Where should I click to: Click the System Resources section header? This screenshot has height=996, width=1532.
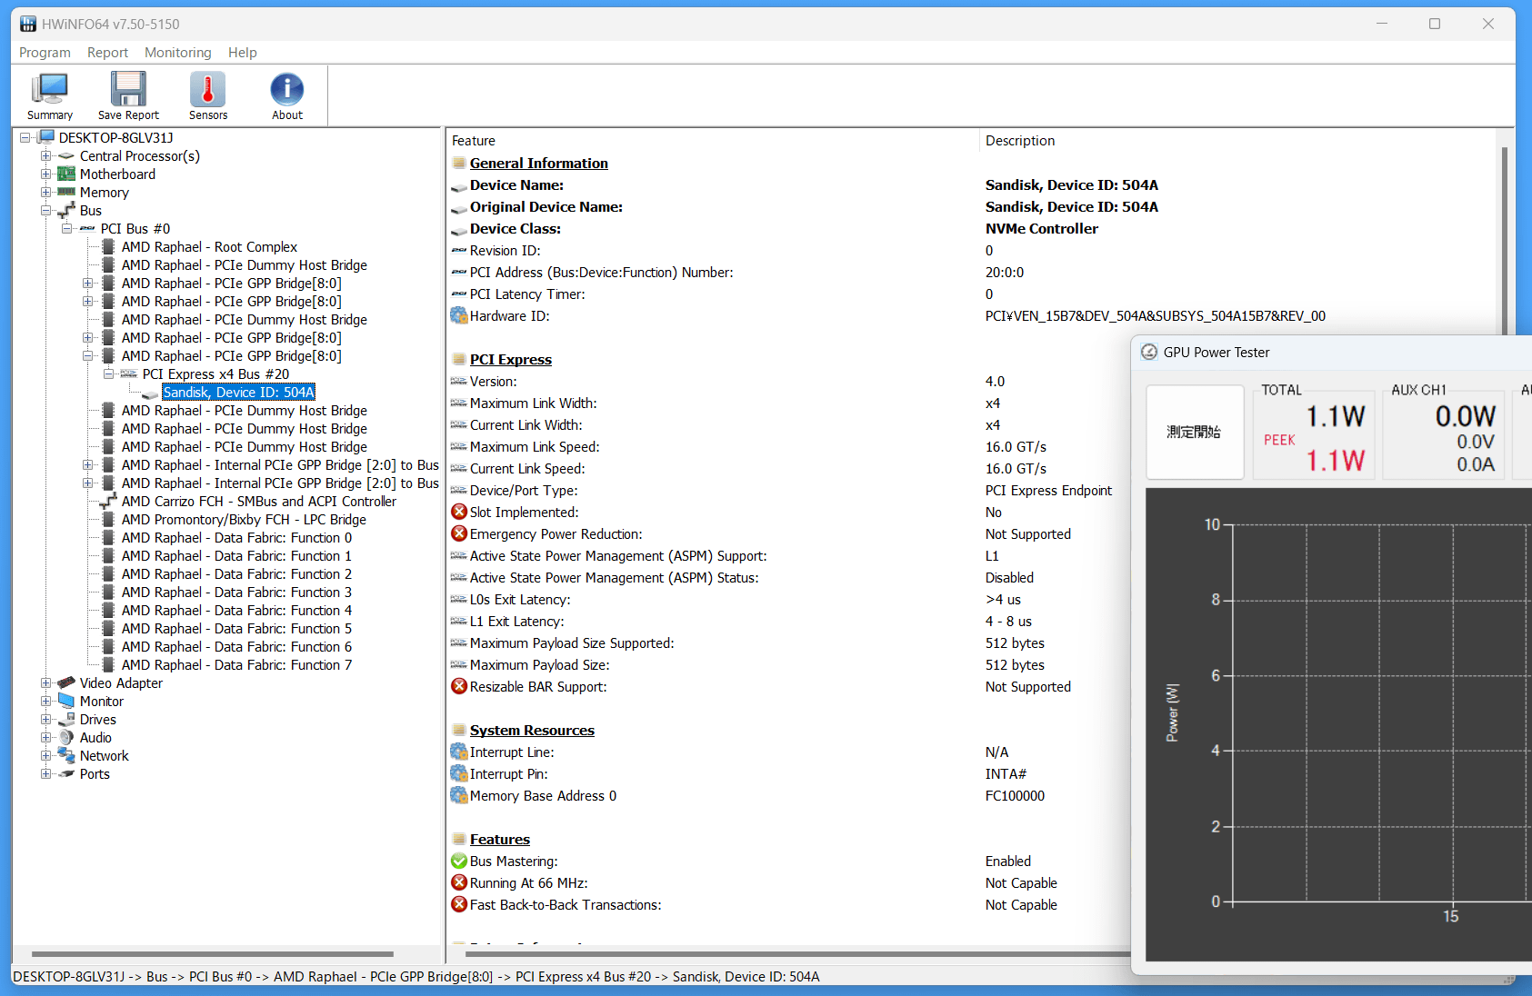click(532, 731)
